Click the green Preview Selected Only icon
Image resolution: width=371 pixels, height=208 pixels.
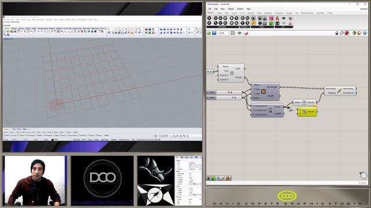[x=354, y=34]
